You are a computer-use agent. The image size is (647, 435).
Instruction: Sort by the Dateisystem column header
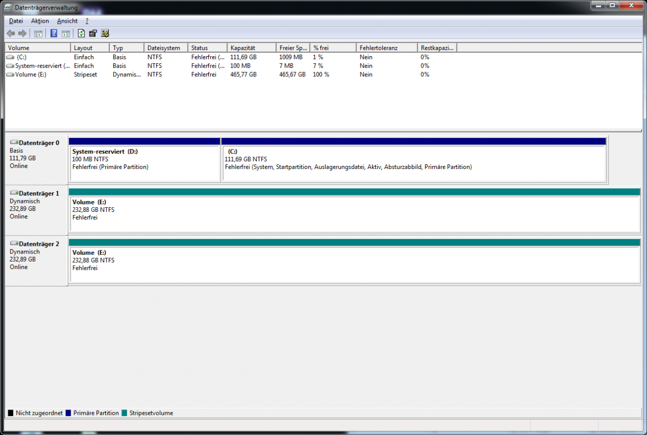tap(166, 48)
